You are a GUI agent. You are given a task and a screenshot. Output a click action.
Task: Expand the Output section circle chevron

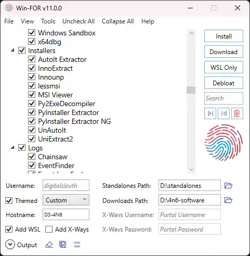[x=10, y=245]
